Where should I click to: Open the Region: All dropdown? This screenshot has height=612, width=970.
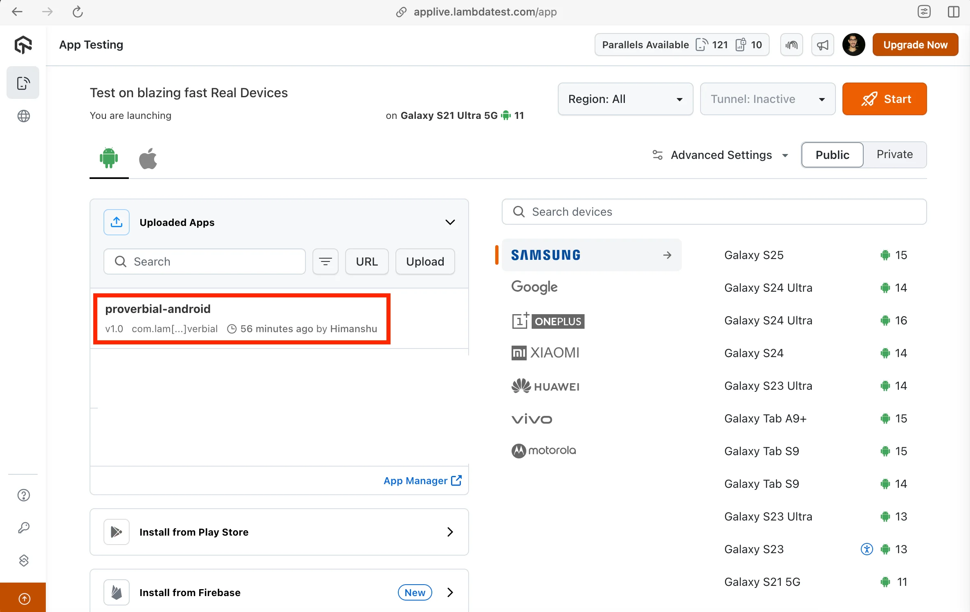(x=625, y=99)
